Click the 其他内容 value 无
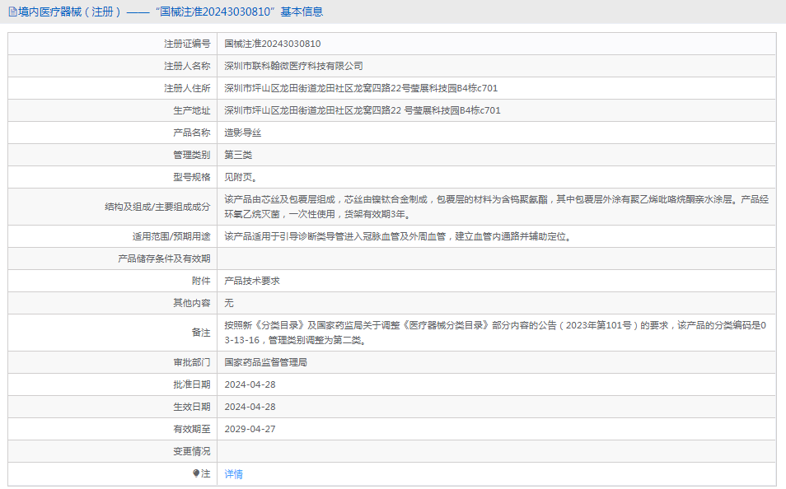 point(229,303)
